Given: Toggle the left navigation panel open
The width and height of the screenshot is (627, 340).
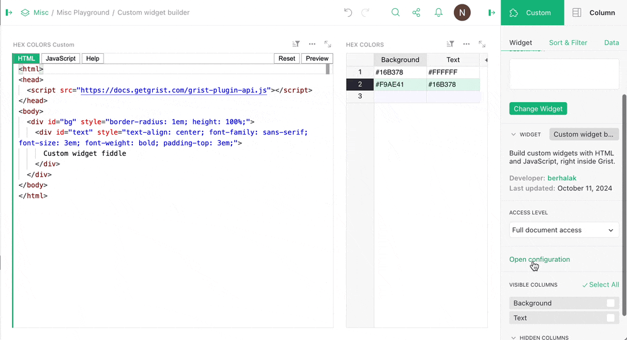Looking at the screenshot, I should click(9, 13).
